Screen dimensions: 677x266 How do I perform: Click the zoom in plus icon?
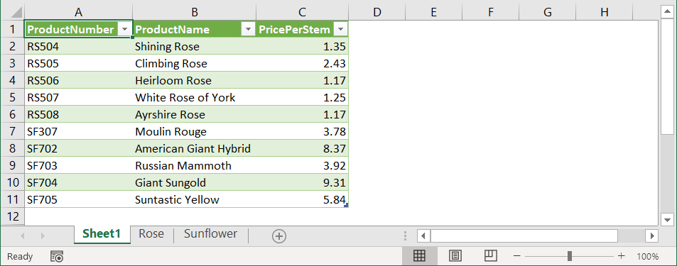(622, 256)
